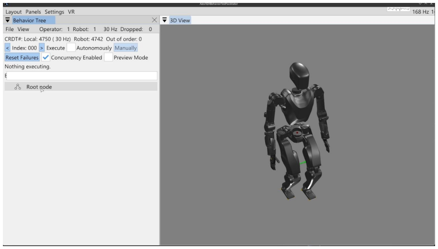Click the 'Operator: 1' text

[x=54, y=29]
